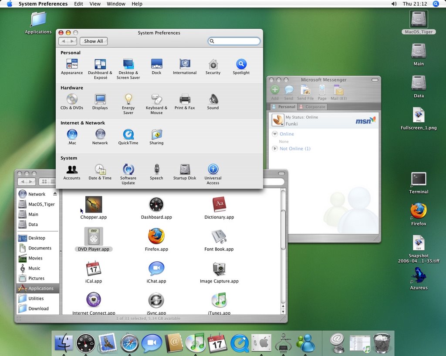Image resolution: width=446 pixels, height=356 pixels.
Task: Open International preferences
Action: point(185,67)
